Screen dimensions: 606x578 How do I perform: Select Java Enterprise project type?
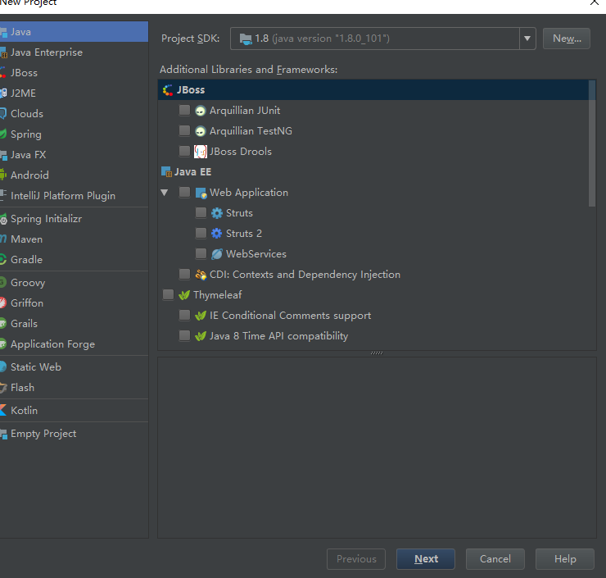(x=74, y=52)
